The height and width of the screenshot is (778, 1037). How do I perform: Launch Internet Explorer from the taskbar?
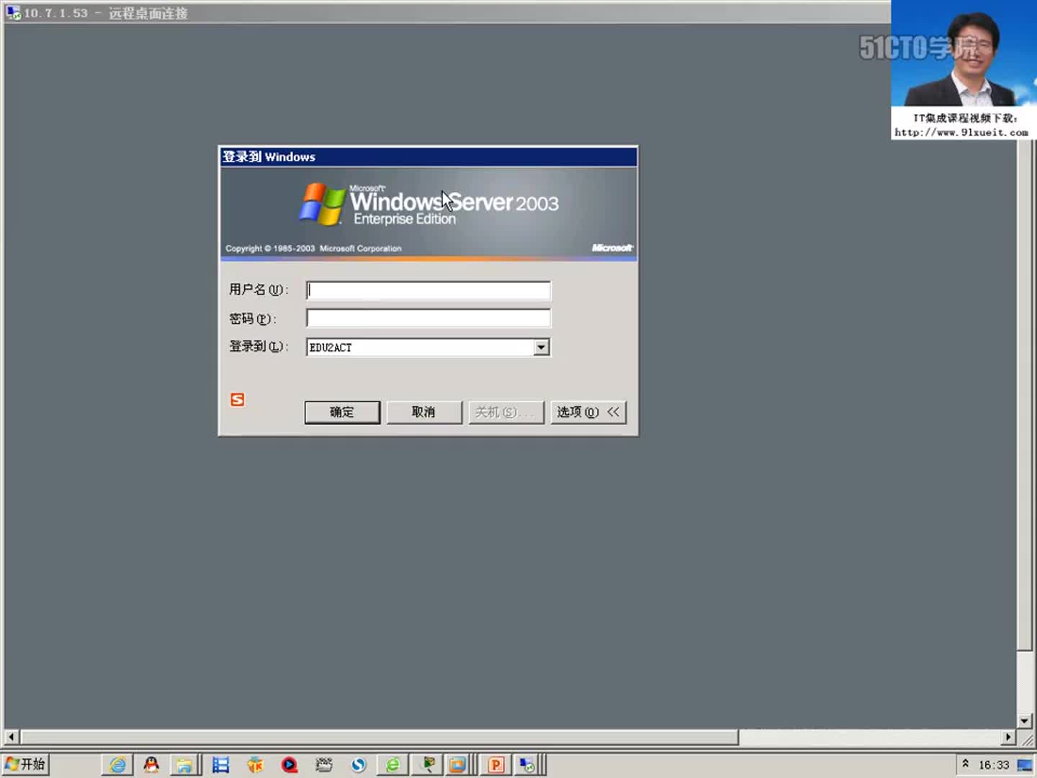click(117, 765)
